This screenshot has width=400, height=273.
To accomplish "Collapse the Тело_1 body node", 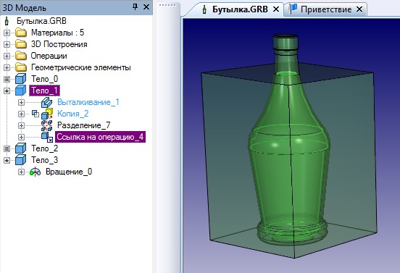I will 7,91.
